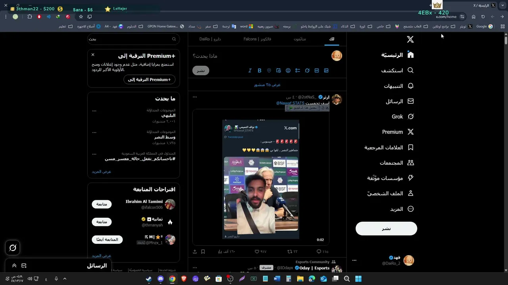Share the ارثر post
Screen dimensions: 508x285
click(x=195, y=251)
